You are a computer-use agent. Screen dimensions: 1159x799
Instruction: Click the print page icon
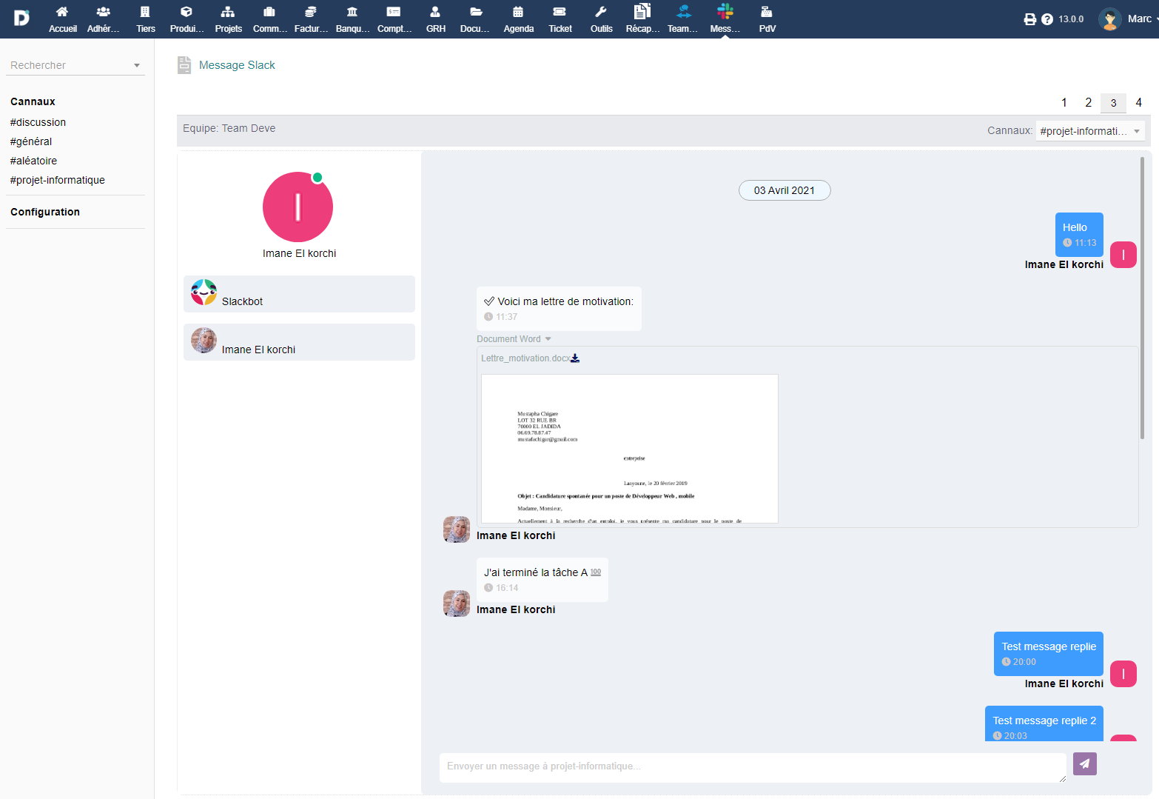pyautogui.click(x=1029, y=19)
